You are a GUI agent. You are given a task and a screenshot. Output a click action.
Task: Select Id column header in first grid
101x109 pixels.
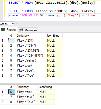coord(12,36)
